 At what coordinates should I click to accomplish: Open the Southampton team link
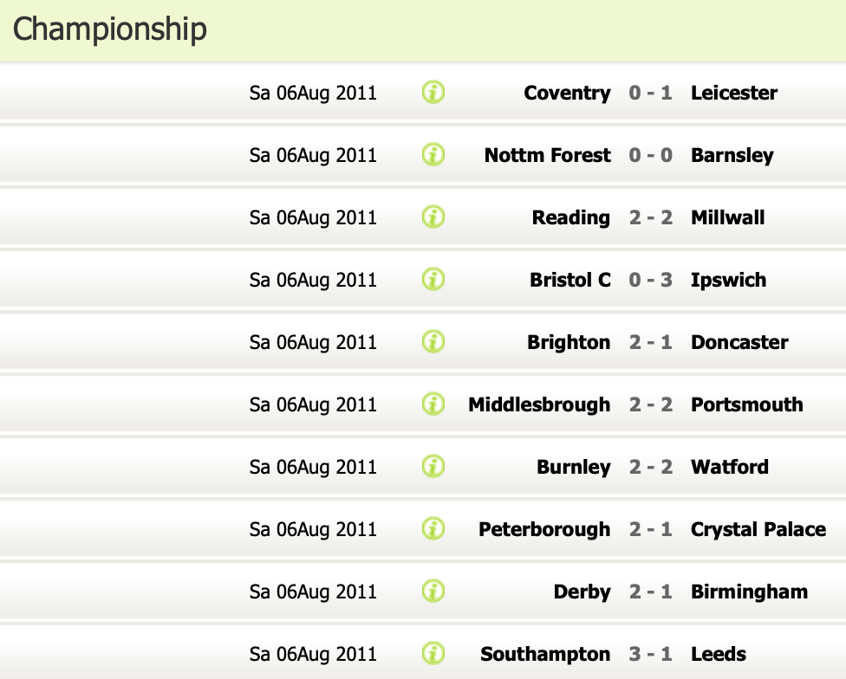[x=545, y=654]
